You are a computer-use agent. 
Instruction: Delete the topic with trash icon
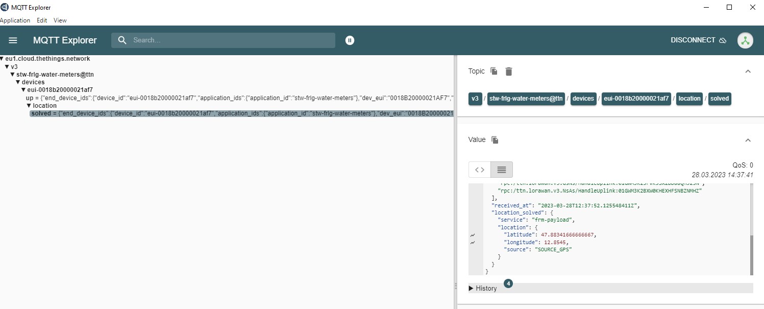(x=509, y=72)
